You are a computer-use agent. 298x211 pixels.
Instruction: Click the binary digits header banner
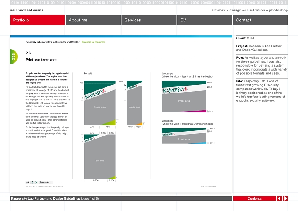pos(149,3)
